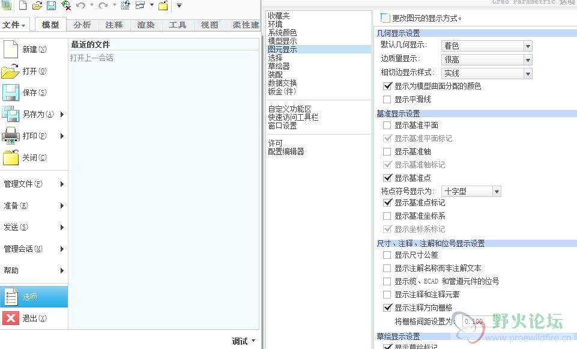Click the close window folder icon in top toolbar
577x349 pixels.
click(x=163, y=5)
